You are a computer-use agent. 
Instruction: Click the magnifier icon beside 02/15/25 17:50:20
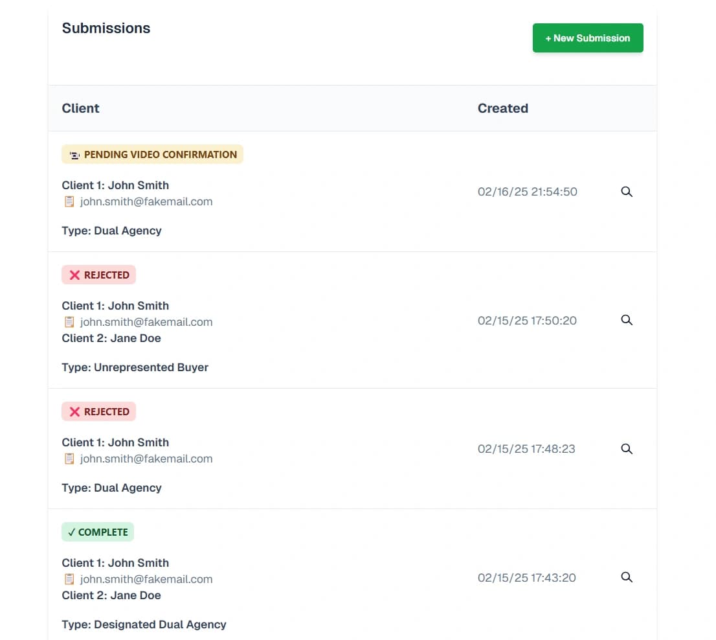pyautogui.click(x=626, y=320)
